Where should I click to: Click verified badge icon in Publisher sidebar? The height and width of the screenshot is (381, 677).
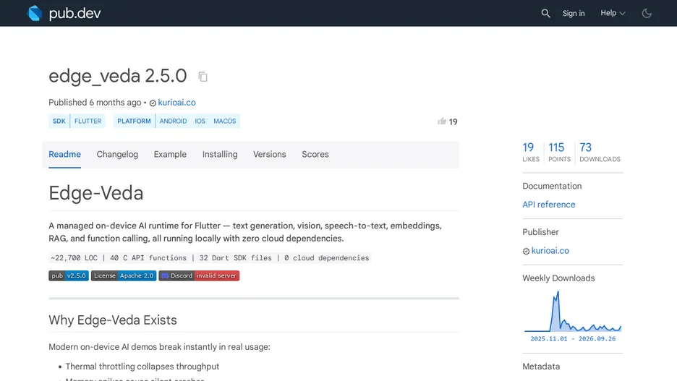pos(526,251)
